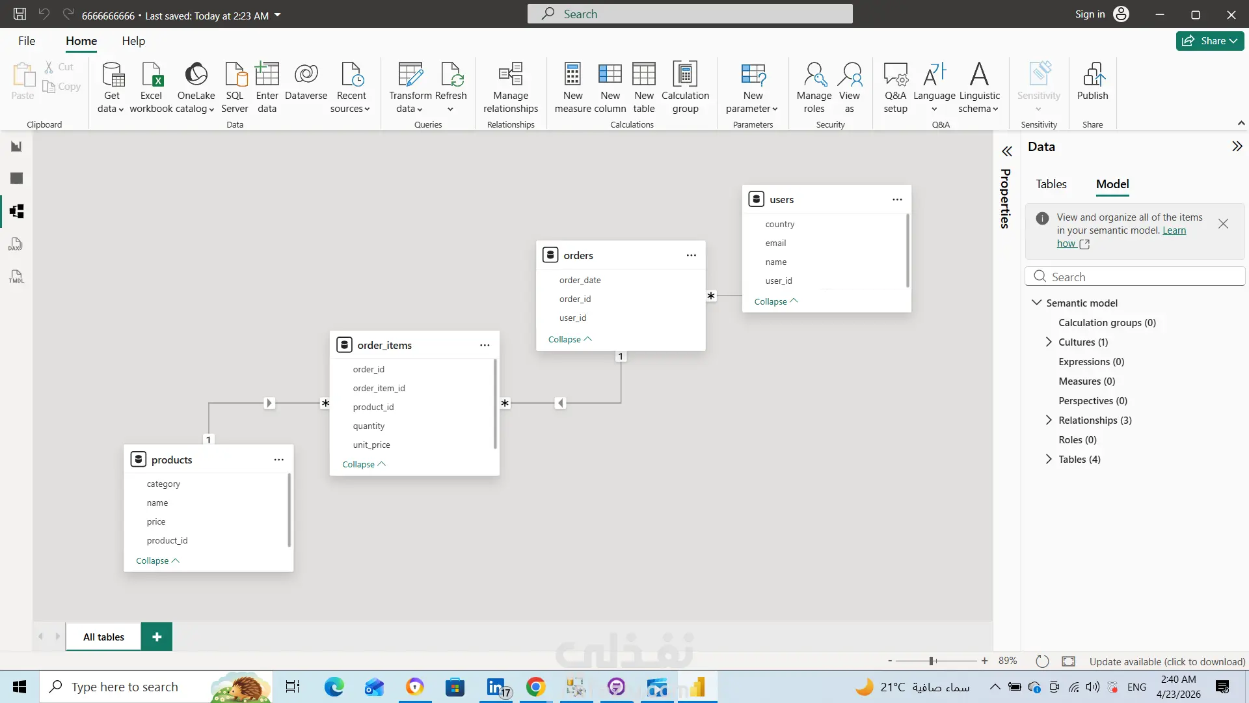
Task: Click the zoom in plus button
Action: [984, 661]
